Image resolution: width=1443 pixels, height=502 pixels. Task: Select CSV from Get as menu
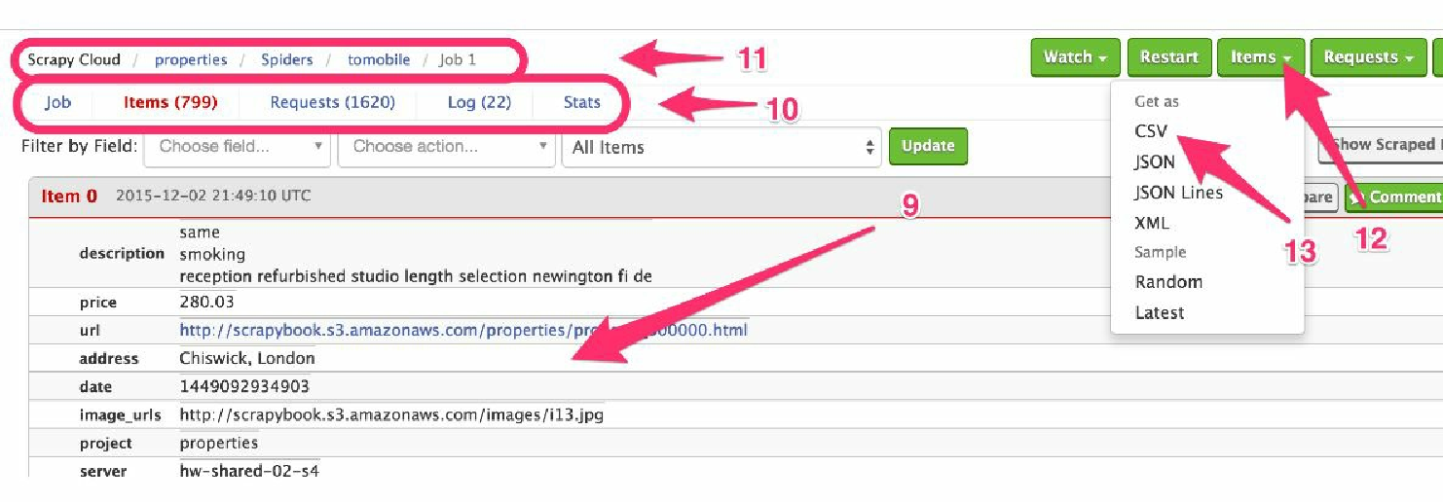(1151, 131)
